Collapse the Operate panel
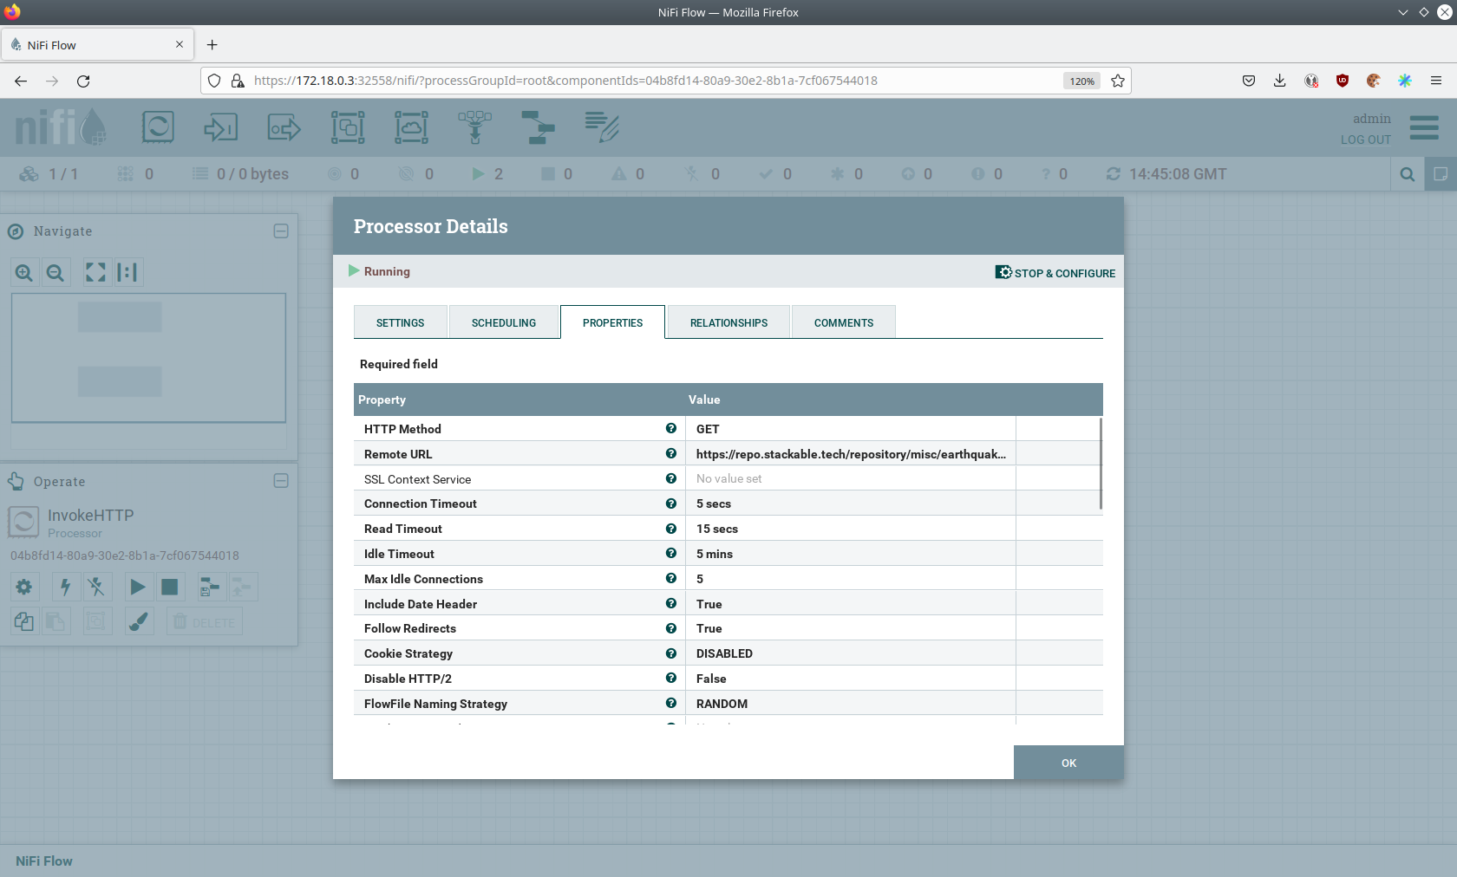This screenshot has height=877, width=1457. (281, 481)
